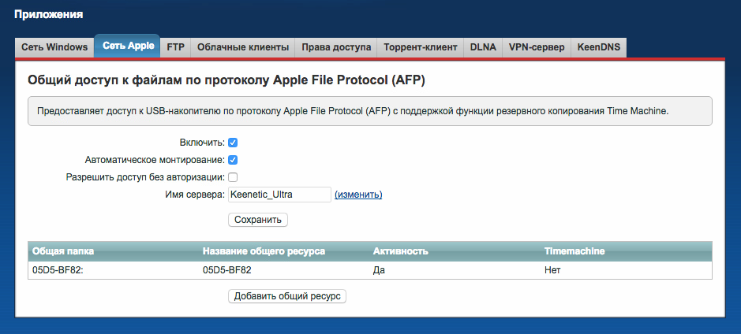741x334 pixels.
Task: Open the VPN-сервер tab
Action: 537,47
